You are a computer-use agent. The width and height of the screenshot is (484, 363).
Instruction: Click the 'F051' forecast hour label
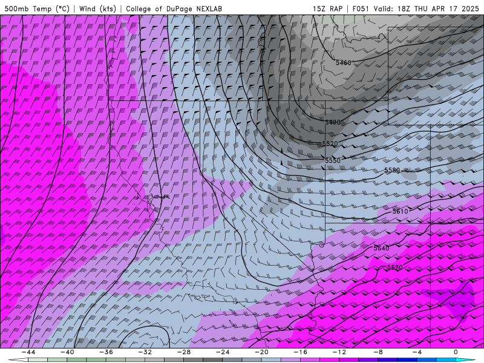click(x=361, y=8)
